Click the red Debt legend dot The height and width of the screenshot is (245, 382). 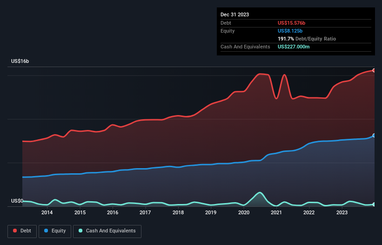(15, 231)
